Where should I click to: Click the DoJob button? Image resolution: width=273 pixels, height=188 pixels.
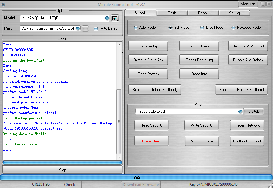tap(254, 111)
